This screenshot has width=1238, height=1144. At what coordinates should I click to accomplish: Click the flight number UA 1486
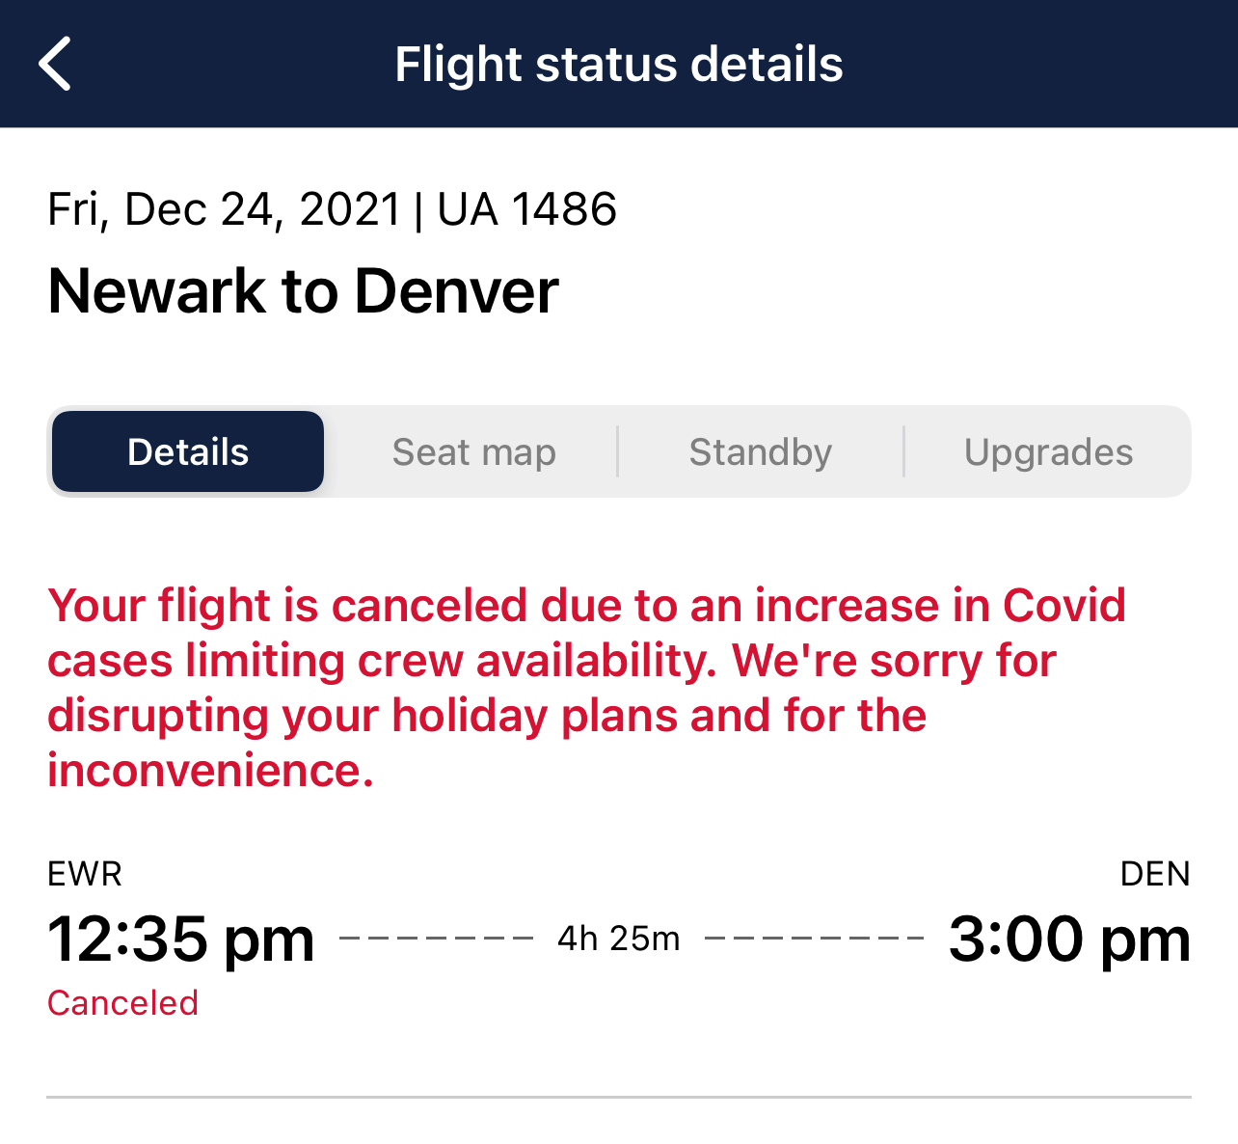(x=528, y=208)
